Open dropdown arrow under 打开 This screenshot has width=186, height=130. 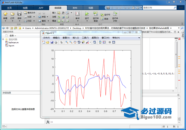click(x=12, y=21)
